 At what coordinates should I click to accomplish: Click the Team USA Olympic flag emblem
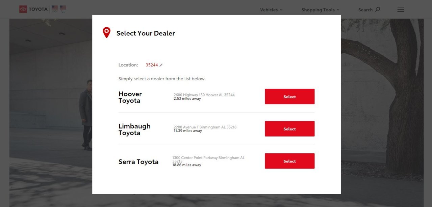(x=55, y=9)
